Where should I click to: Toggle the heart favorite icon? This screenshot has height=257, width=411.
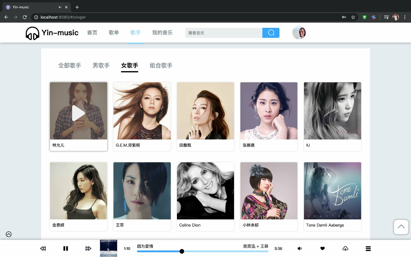coord(322,248)
